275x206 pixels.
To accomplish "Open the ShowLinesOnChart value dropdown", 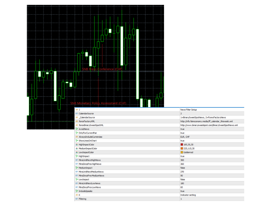I will pyautogui.click(x=183, y=141).
